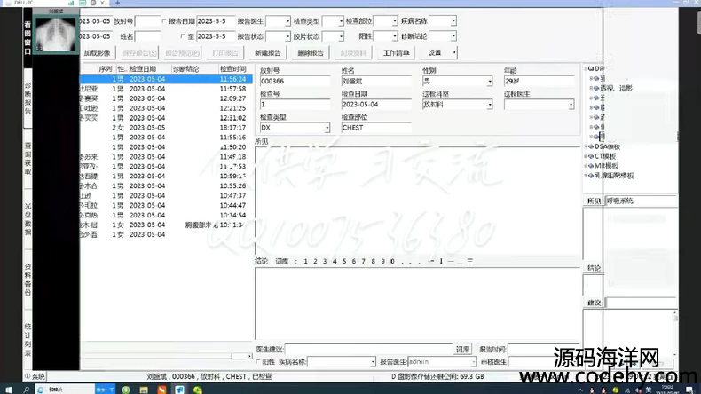Viewport: 701px width, 394px height.
Task: Click the 医生建议 input field
Action: pos(369,349)
